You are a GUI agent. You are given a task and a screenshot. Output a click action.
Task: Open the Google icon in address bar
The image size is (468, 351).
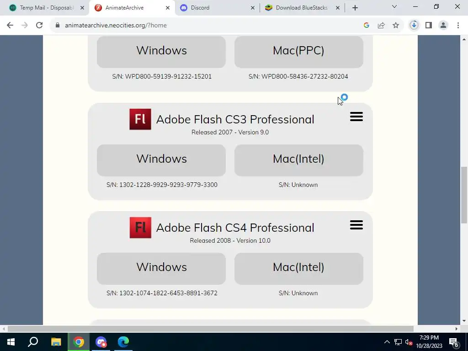367,26
